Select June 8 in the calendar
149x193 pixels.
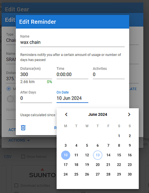[119, 146]
